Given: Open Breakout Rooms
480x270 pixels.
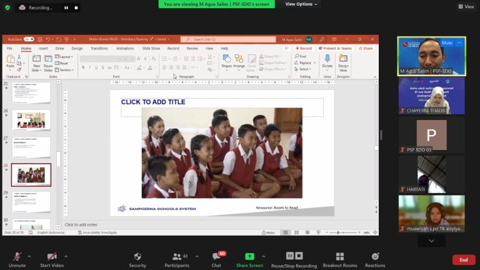Looking at the screenshot, I should tap(340, 260).
